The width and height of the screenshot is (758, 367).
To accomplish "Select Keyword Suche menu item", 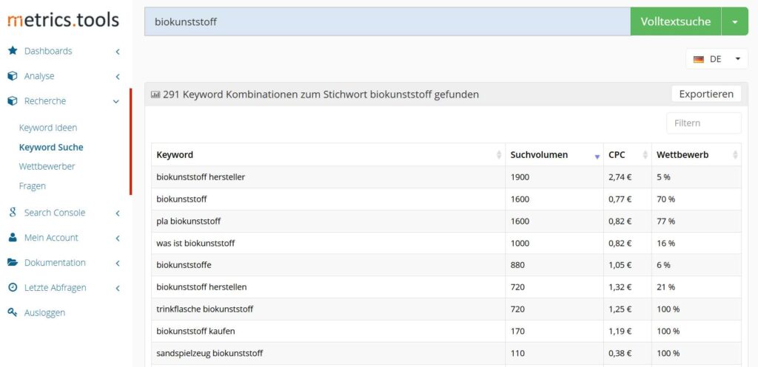I will point(51,147).
